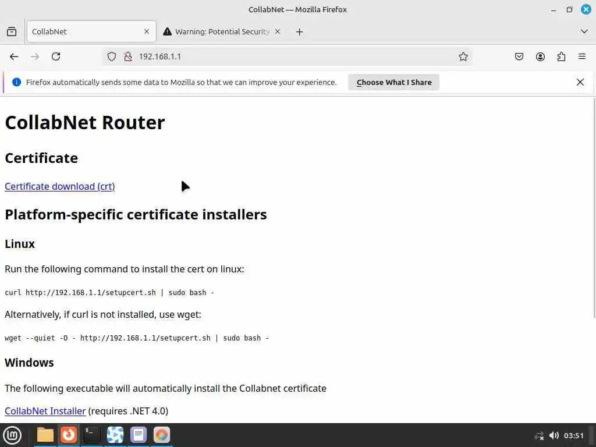Switch to the CollabNet tab
Screen dimensions: 596x447
point(91,31)
